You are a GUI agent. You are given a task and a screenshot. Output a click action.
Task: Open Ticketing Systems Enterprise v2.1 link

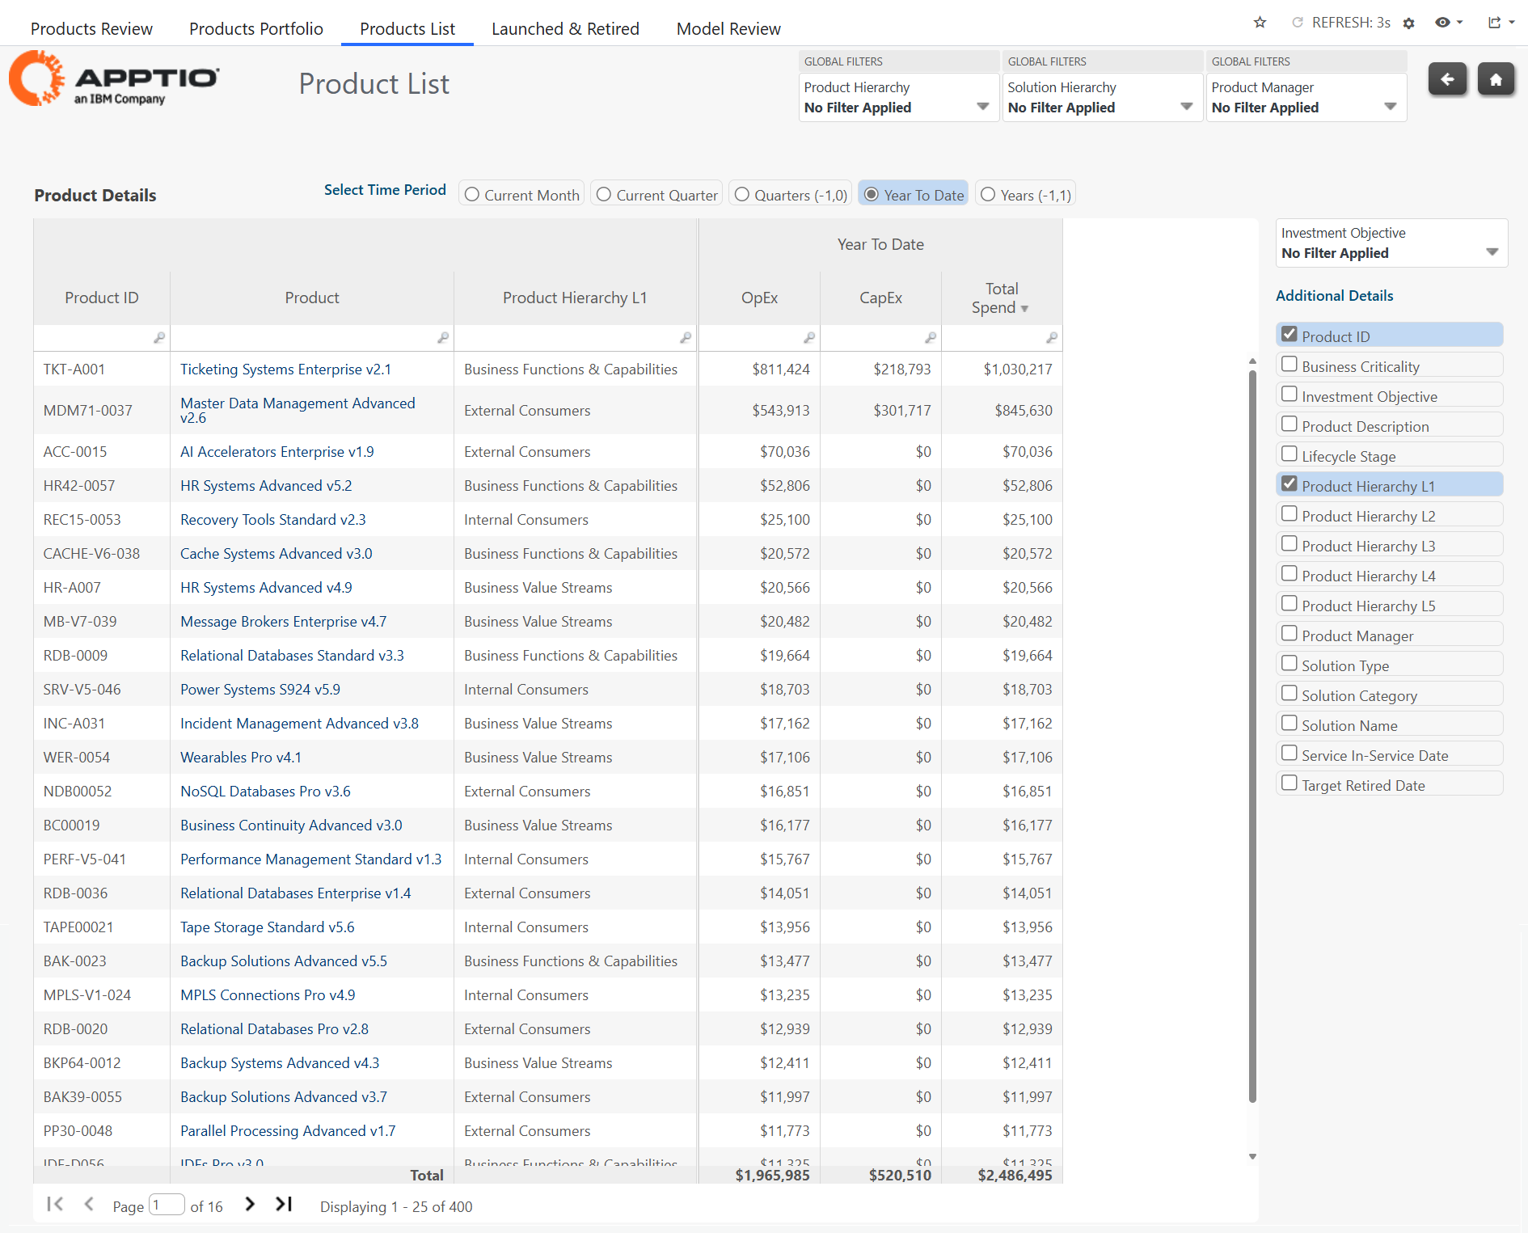click(285, 369)
